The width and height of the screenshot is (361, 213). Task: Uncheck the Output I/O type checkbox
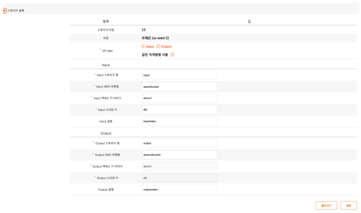[158, 47]
